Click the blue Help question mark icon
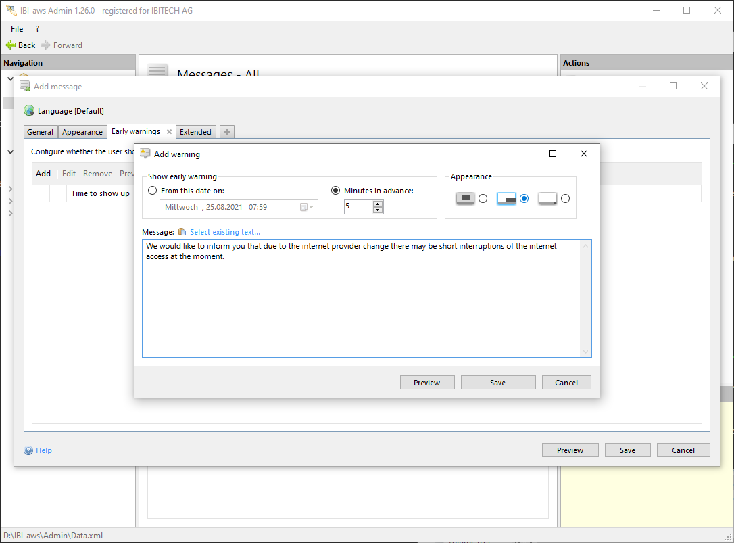The width and height of the screenshot is (734, 543). tap(28, 450)
